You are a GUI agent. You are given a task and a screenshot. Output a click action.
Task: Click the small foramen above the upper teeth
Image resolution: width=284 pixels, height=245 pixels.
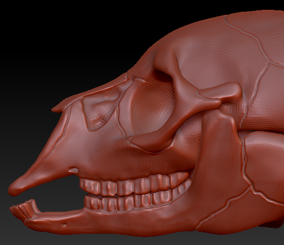73,170
